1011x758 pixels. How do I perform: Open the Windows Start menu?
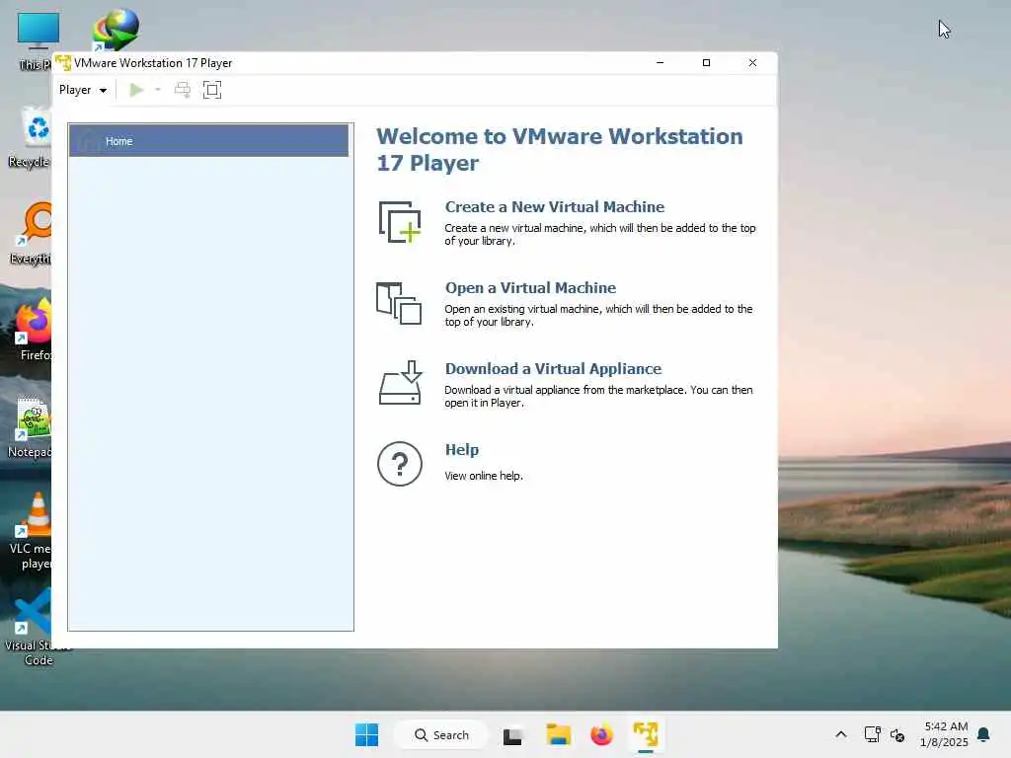tap(367, 734)
